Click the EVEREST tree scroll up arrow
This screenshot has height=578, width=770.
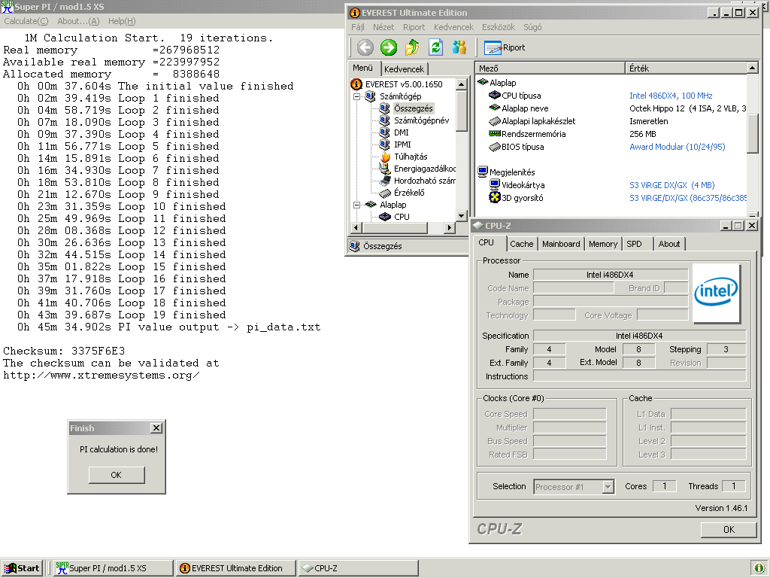pyautogui.click(x=461, y=84)
